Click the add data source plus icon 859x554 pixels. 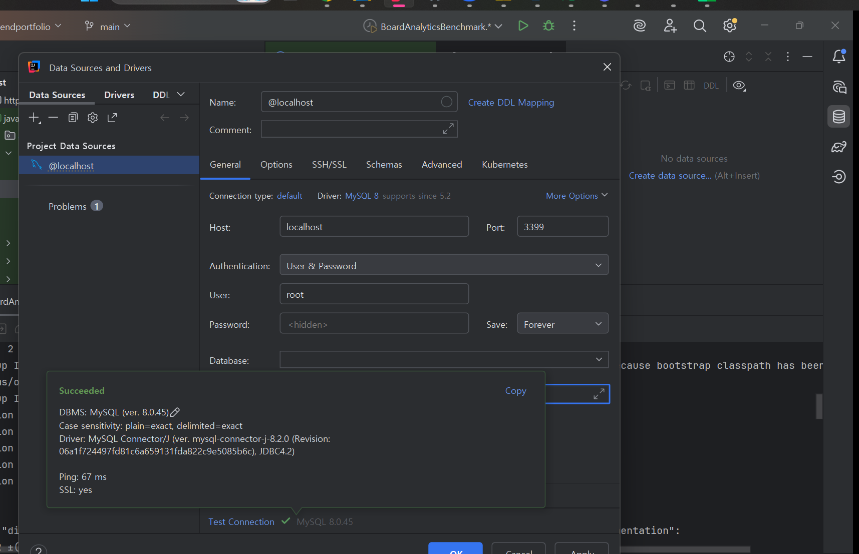(34, 118)
